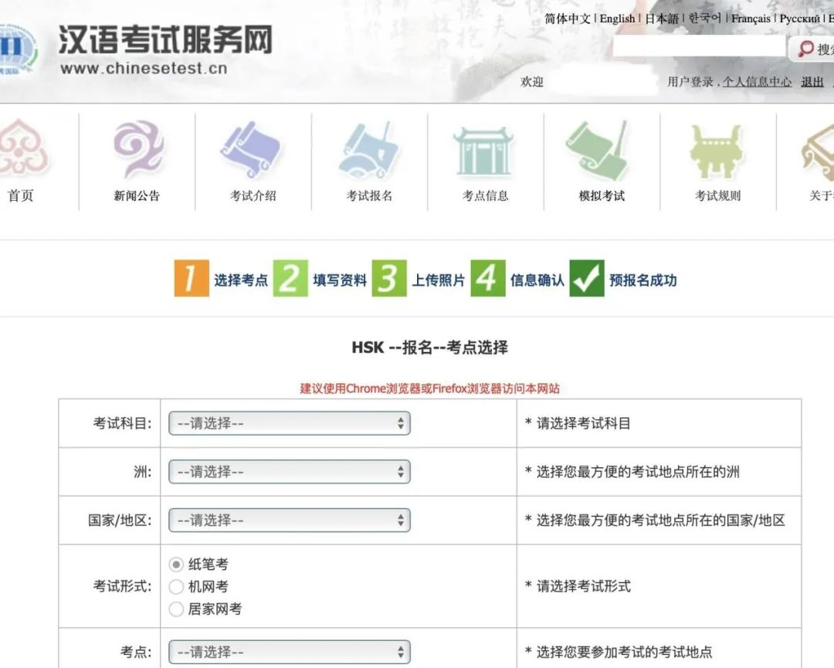Image resolution: width=834 pixels, height=668 pixels.
Task: Click the 退出 logout link
Action: click(x=812, y=82)
